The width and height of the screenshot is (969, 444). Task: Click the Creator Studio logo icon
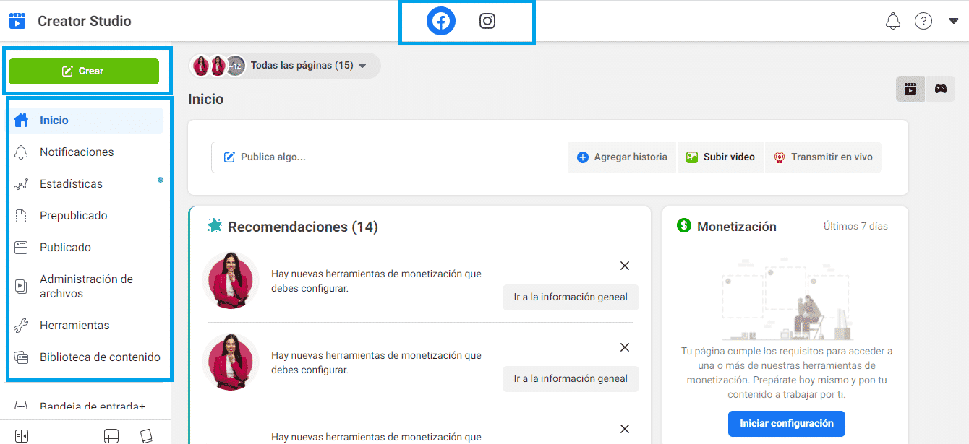tap(17, 20)
